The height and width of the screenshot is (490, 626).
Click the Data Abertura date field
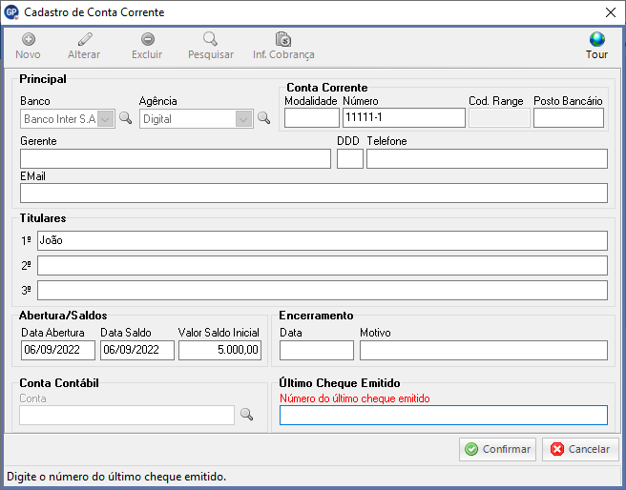pos(58,350)
